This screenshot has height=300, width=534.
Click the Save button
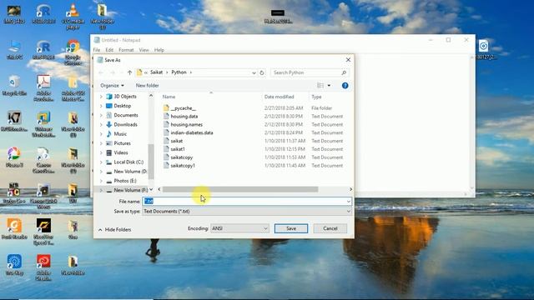click(291, 228)
